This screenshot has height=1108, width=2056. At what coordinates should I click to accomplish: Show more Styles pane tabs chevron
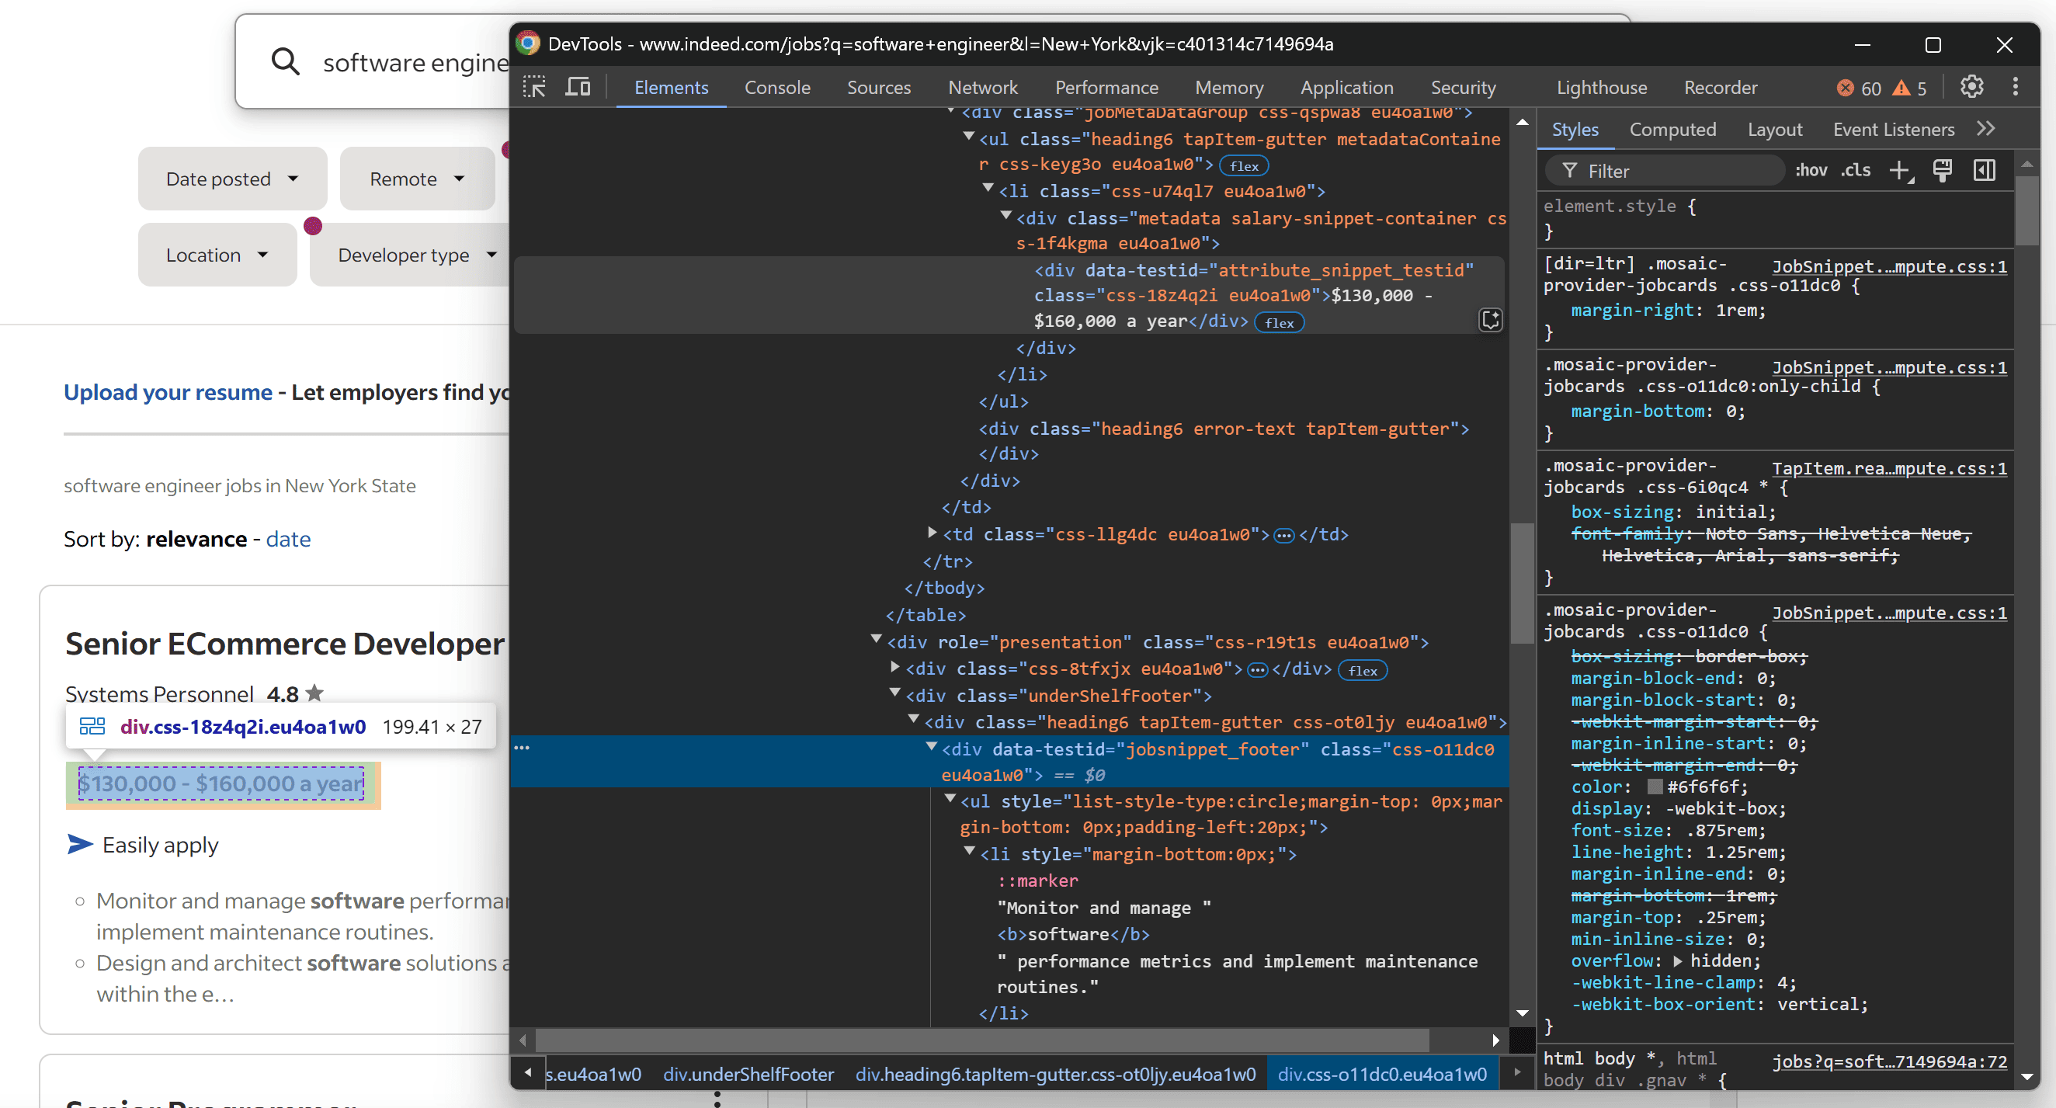[1986, 129]
